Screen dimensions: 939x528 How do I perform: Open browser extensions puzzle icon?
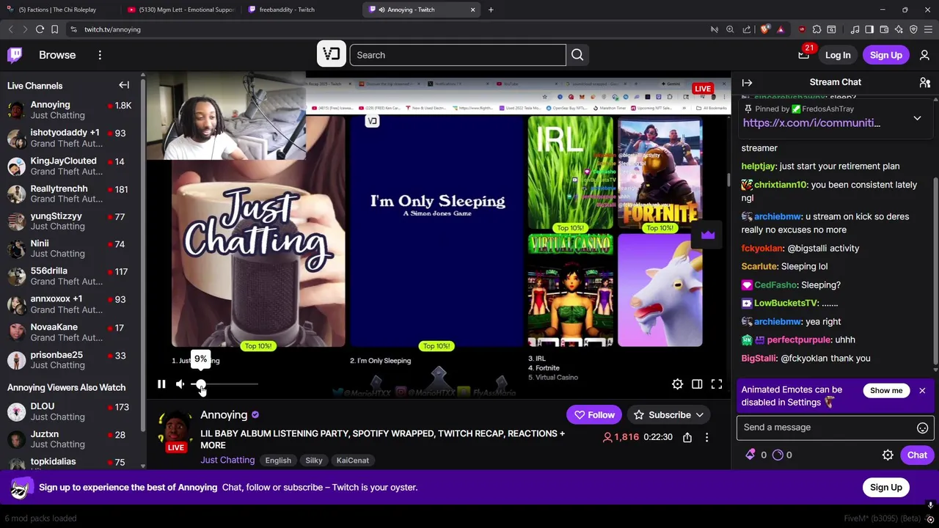[816, 29]
